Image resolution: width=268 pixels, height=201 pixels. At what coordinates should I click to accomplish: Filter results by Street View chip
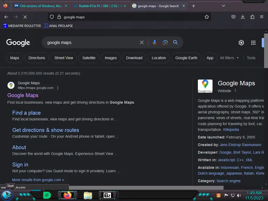(64, 58)
